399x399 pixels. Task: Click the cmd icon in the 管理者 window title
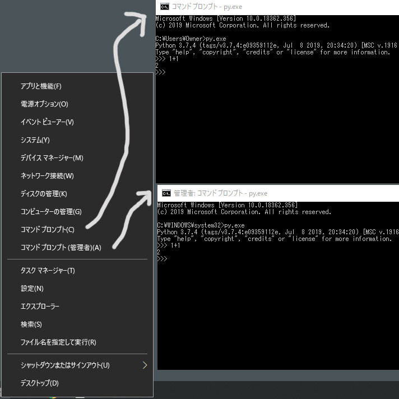(166, 193)
